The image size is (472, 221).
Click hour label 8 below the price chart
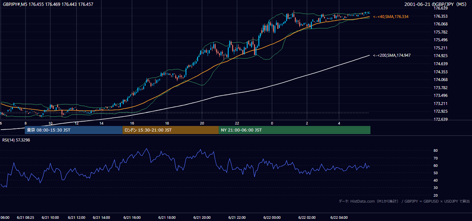25,123
